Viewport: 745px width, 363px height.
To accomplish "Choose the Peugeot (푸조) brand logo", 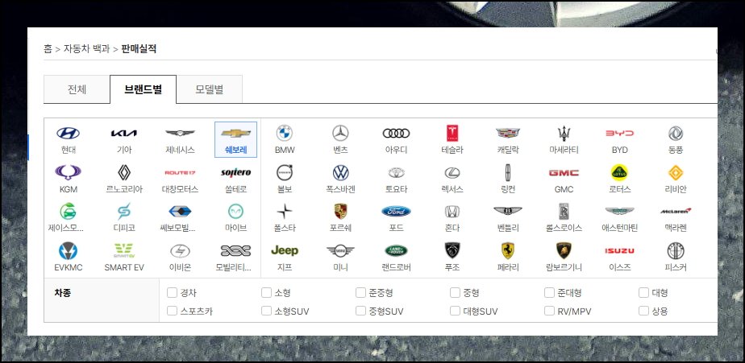I will pyautogui.click(x=452, y=250).
